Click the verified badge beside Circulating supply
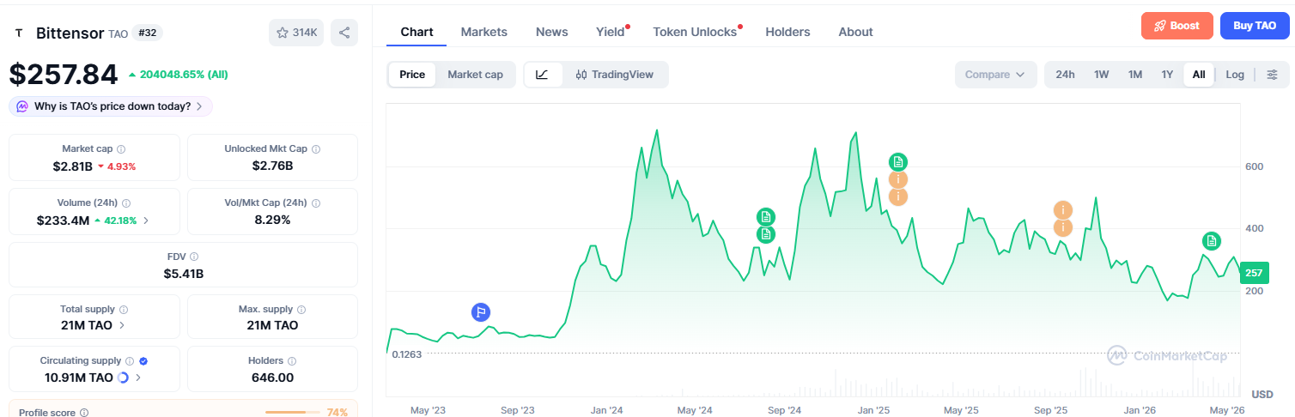The image size is (1295, 417). point(143,361)
